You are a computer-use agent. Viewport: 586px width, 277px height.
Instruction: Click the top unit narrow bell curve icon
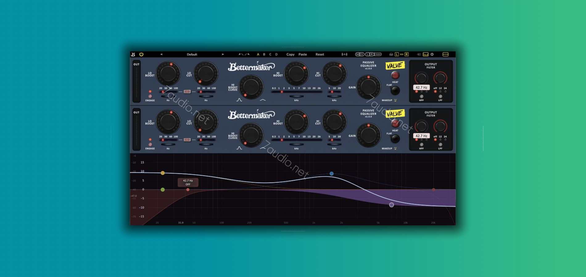pos(239,100)
